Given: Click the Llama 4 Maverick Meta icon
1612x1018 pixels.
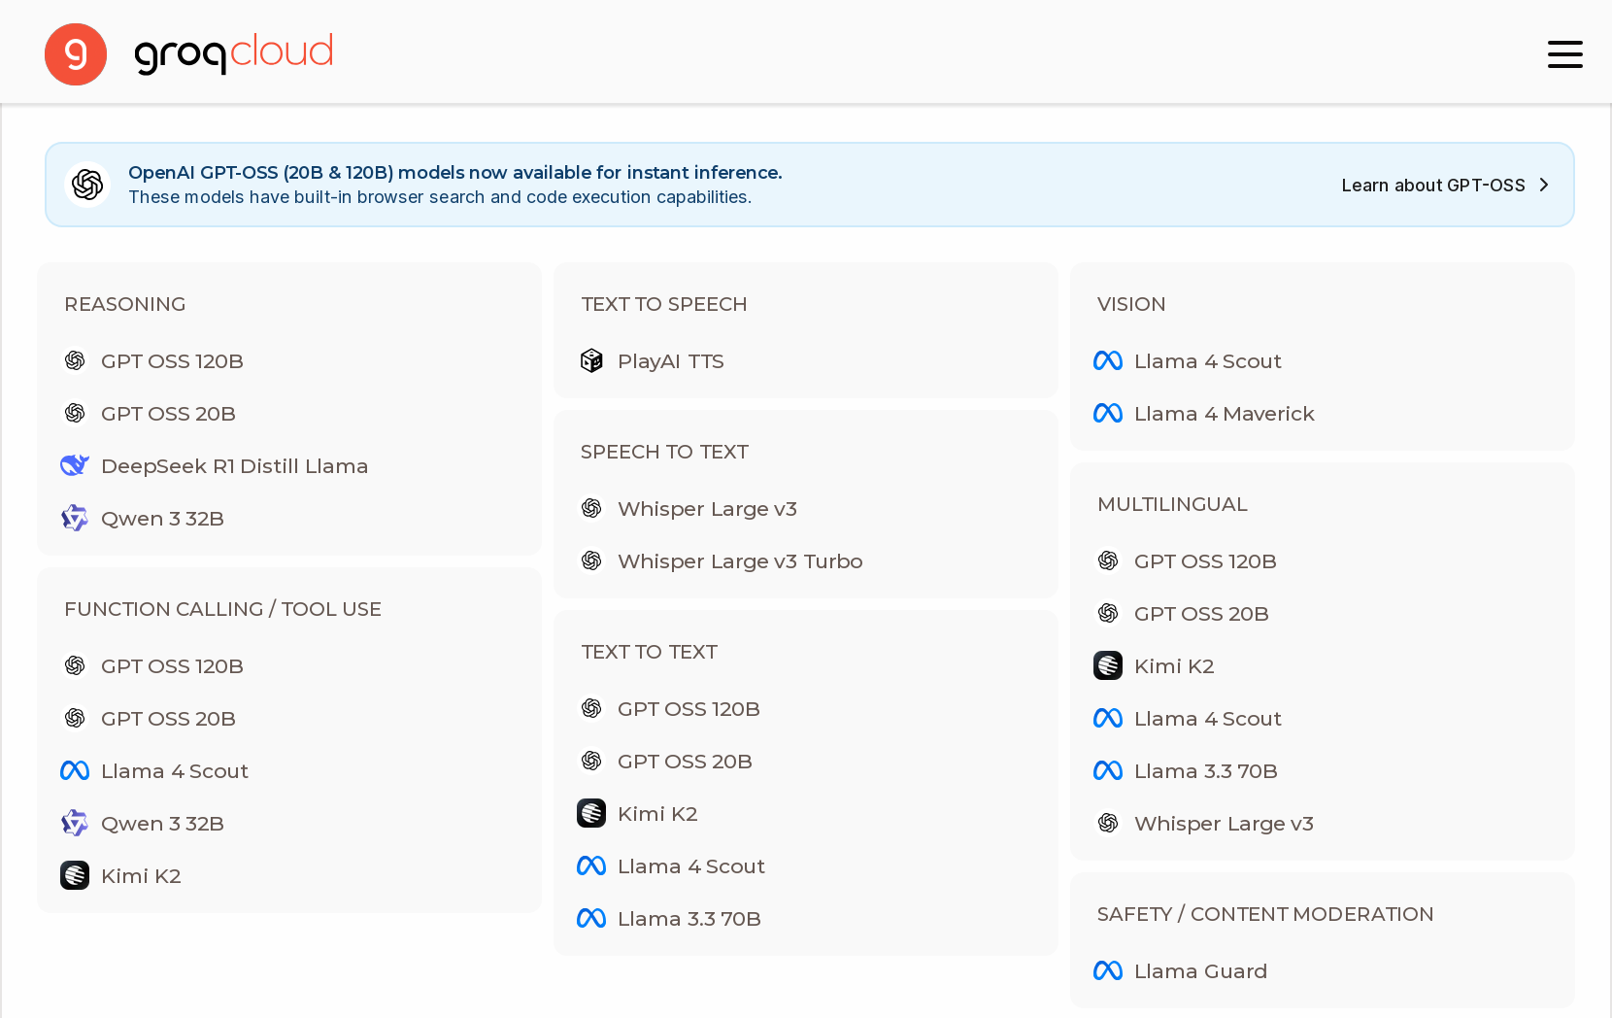Looking at the screenshot, I should [1108, 414].
